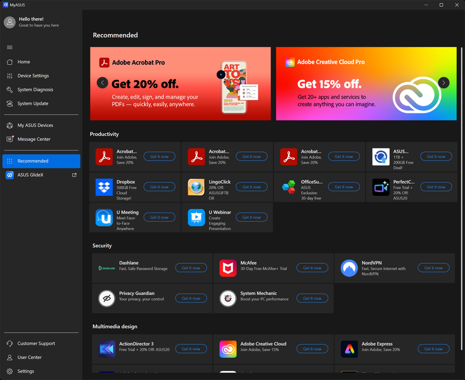The height and width of the screenshot is (380, 465).
Task: Click the Dashlane logo icon
Action: point(106,268)
